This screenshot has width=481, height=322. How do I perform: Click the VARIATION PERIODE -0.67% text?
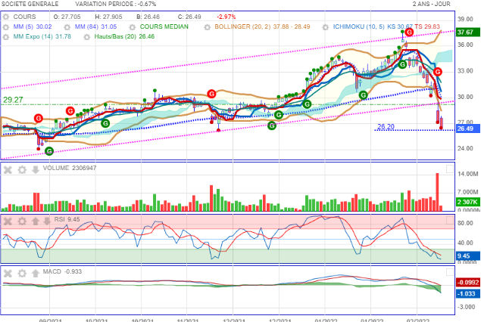(x=116, y=4)
